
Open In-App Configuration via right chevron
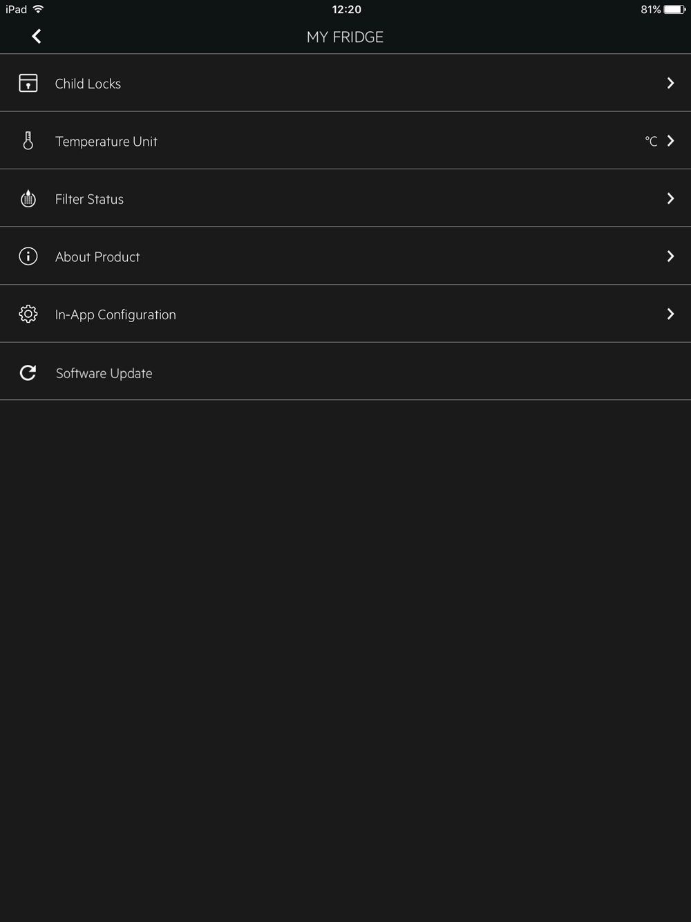pos(670,314)
